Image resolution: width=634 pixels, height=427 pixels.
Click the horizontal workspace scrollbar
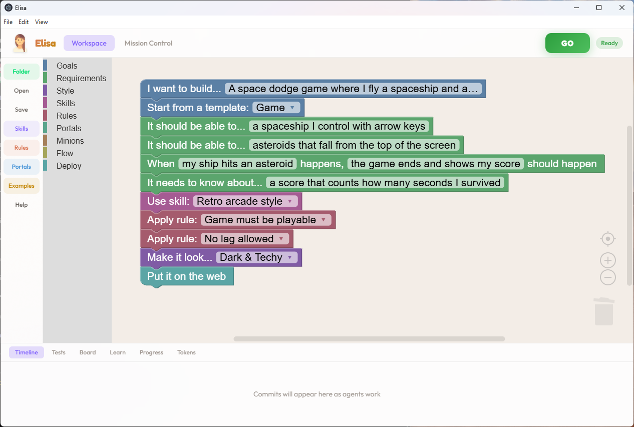click(369, 339)
